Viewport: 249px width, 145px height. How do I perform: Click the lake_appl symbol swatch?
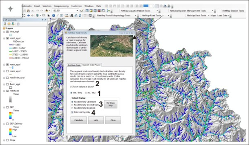click(11, 35)
